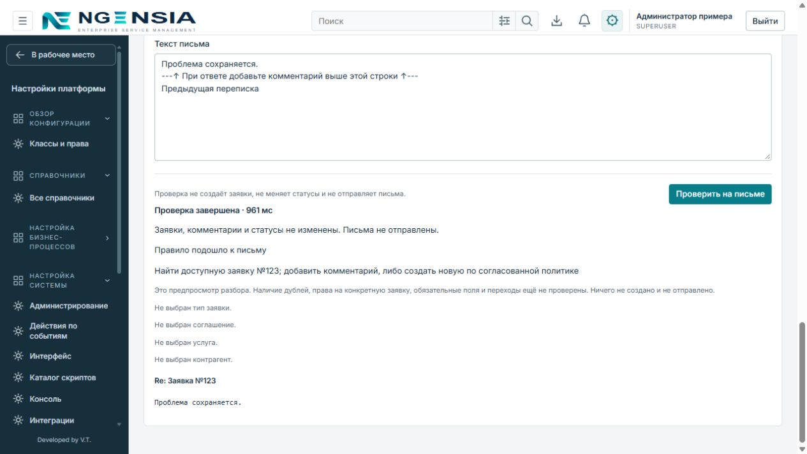Expand the Настройка бизнес-процессов section
Screen dimensions: 807x454
(x=63, y=237)
